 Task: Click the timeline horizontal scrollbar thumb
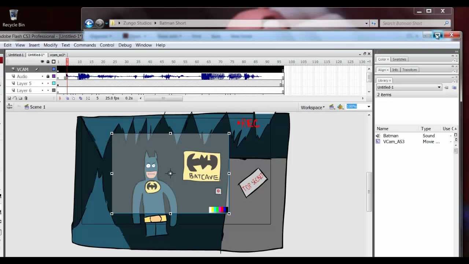pos(163,98)
